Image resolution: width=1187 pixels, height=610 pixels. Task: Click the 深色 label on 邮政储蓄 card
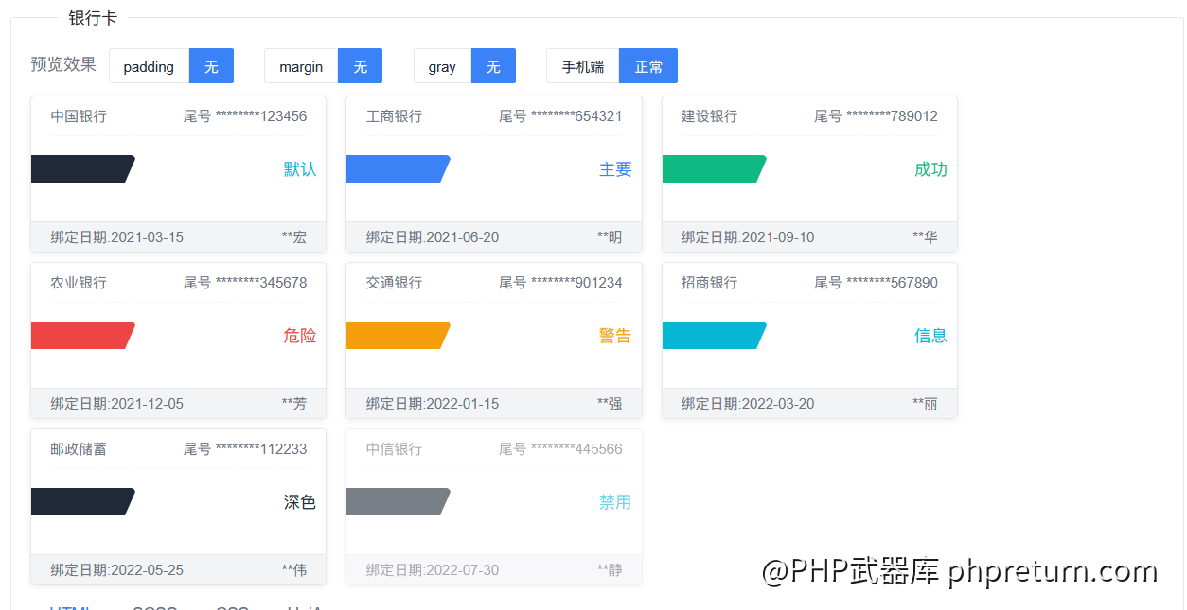tap(300, 502)
